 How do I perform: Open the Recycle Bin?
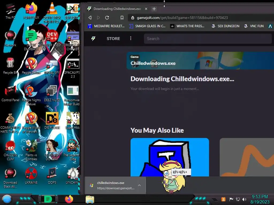click(x=10, y=66)
